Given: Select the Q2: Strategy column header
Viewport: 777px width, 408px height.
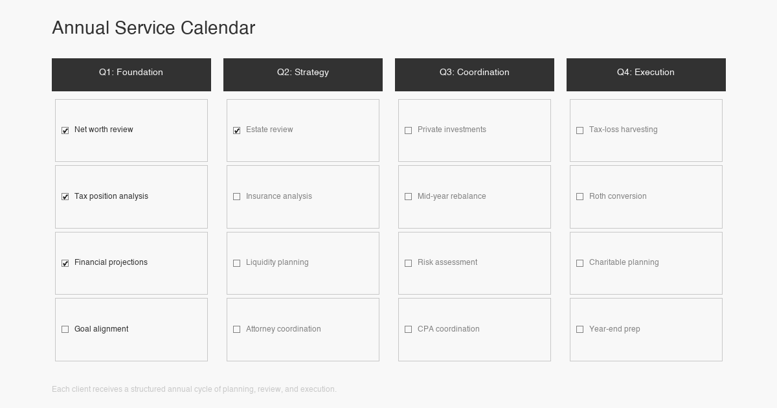Looking at the screenshot, I should click(303, 73).
